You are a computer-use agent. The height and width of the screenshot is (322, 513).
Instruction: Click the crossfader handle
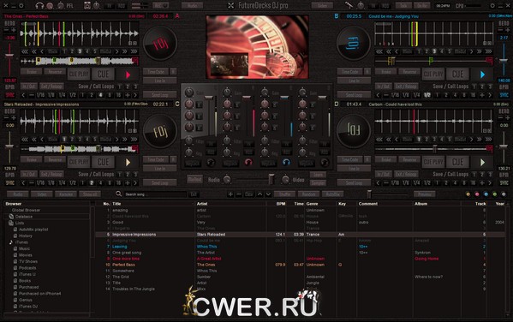coord(271,179)
